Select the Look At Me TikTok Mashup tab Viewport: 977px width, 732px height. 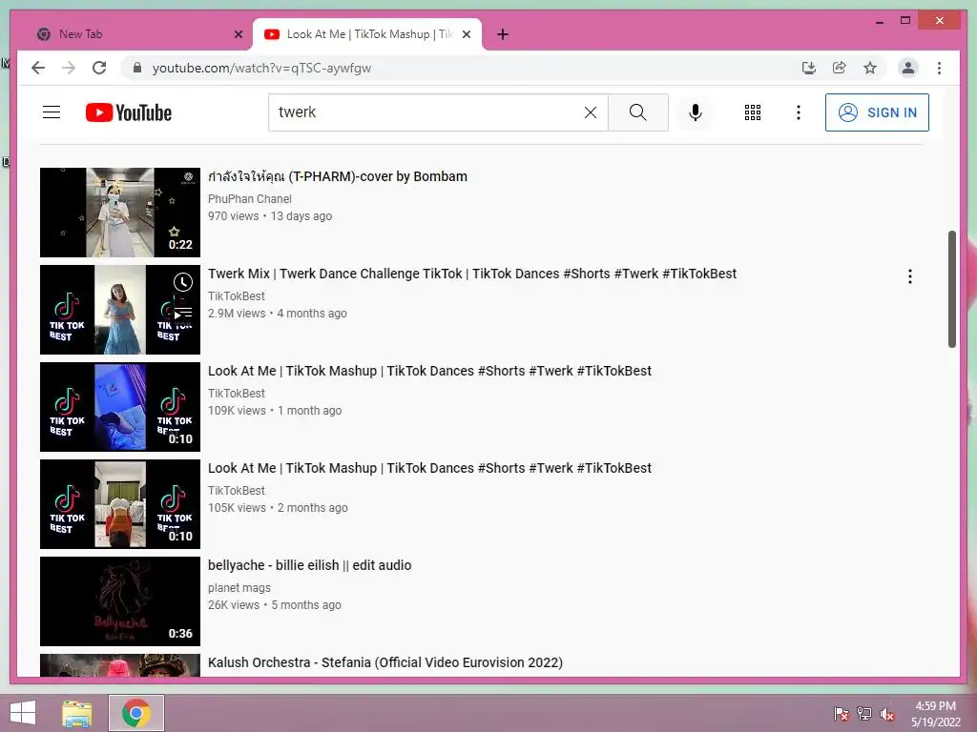click(x=366, y=34)
